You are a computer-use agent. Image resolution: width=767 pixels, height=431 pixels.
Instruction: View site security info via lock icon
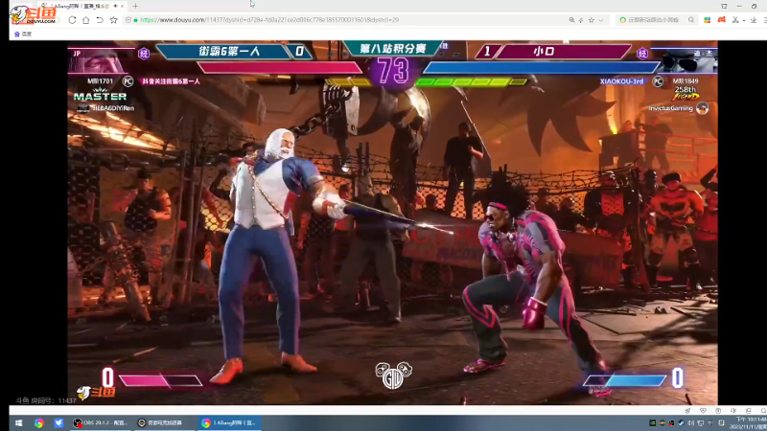pyautogui.click(x=135, y=20)
